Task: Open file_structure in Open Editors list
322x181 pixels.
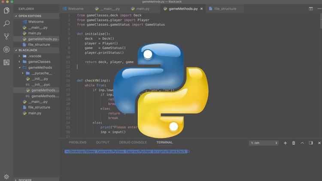Action: click(36, 45)
